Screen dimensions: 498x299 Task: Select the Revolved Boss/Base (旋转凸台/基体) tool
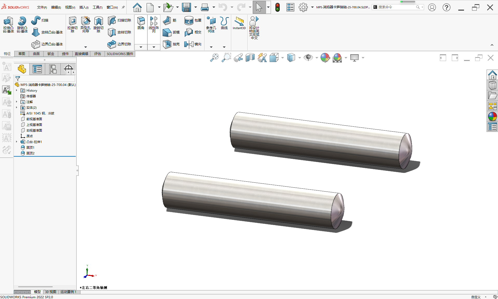pos(22,25)
